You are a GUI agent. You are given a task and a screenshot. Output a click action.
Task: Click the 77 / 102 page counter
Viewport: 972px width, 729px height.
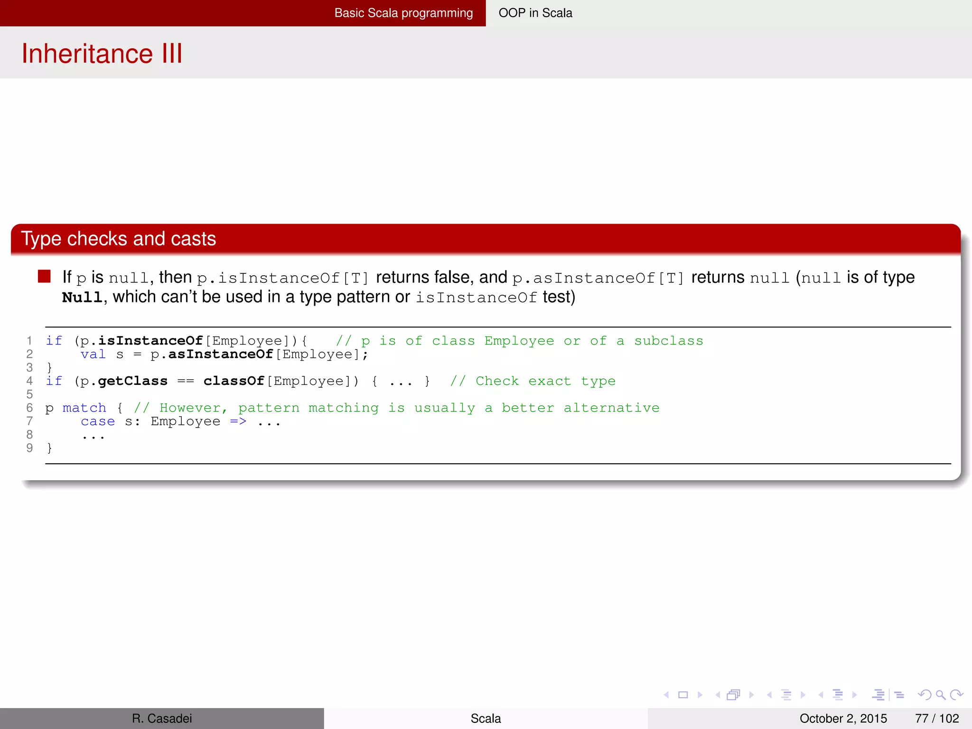click(937, 719)
